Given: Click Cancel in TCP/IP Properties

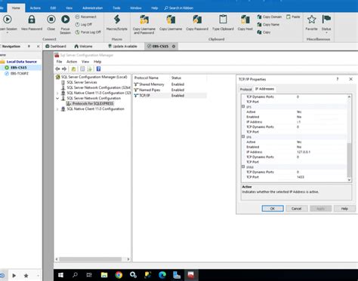Looking at the screenshot, I should [x=296, y=209].
